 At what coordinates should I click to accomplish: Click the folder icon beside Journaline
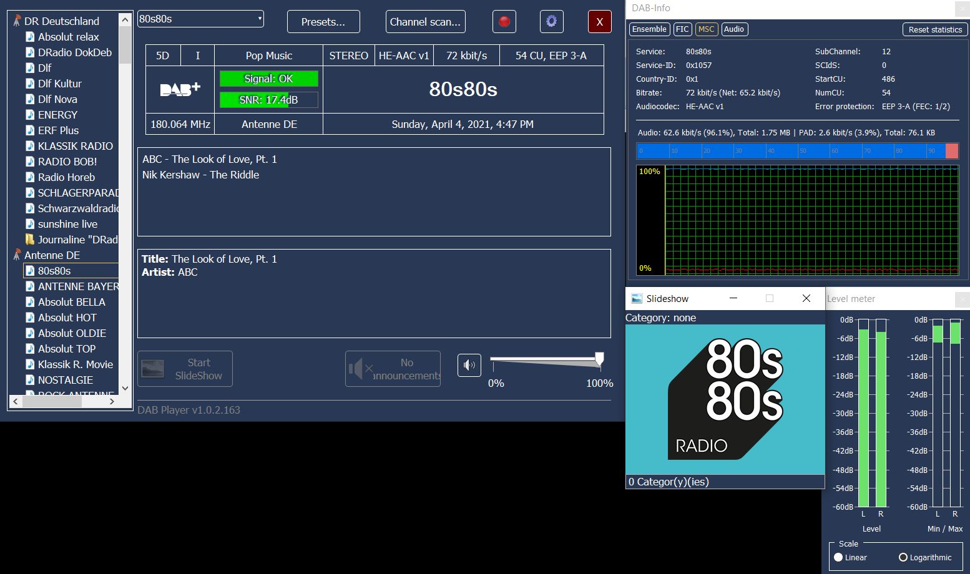30,240
